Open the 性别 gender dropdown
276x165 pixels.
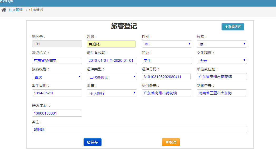pos(167,44)
